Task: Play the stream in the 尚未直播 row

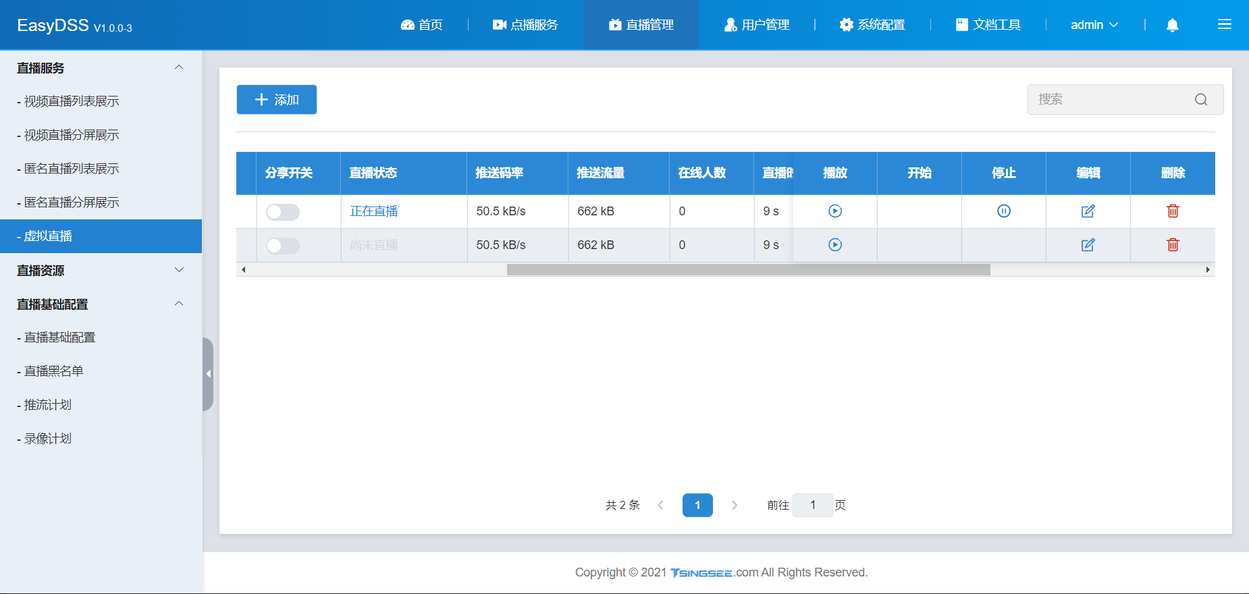Action: tap(835, 245)
